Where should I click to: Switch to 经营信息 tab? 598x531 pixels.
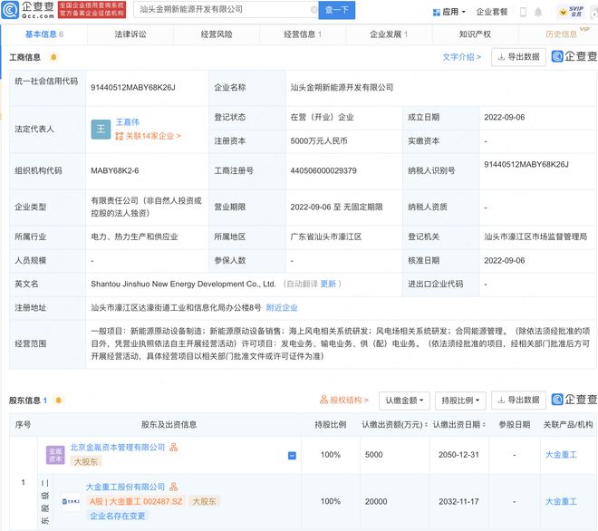303,34
